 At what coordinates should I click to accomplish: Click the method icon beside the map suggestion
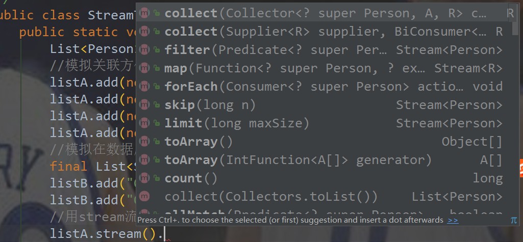(x=144, y=68)
